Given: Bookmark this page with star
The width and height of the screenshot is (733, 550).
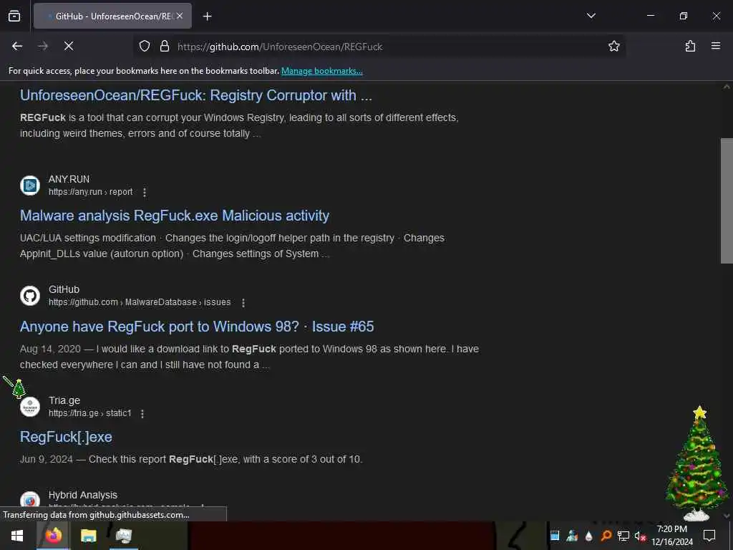Looking at the screenshot, I should point(613,46).
